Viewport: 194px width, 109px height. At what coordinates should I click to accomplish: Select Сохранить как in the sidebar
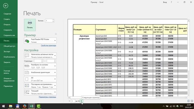pos(9,35)
